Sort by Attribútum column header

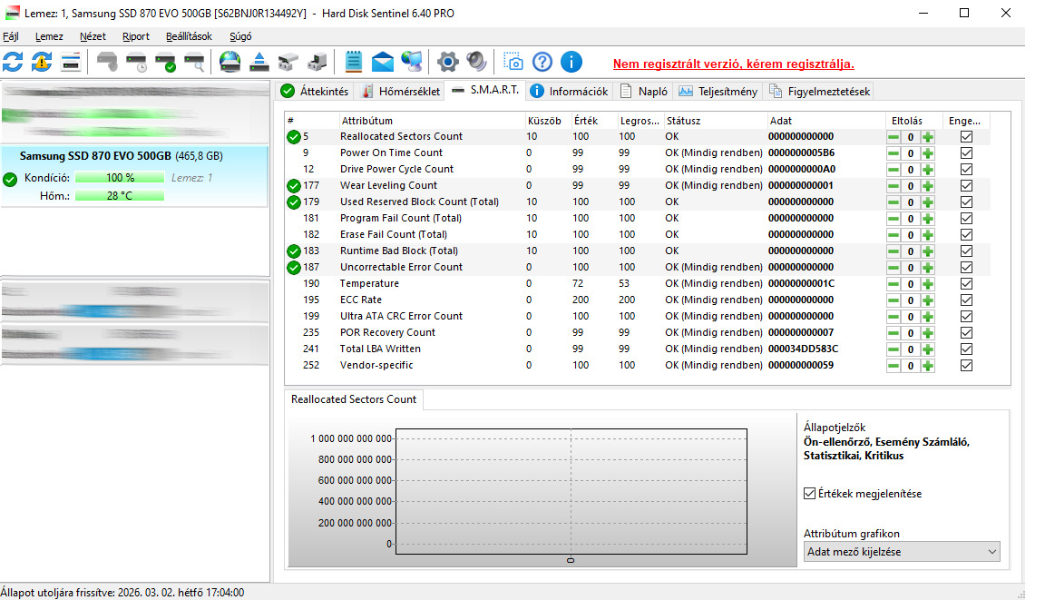(x=431, y=121)
